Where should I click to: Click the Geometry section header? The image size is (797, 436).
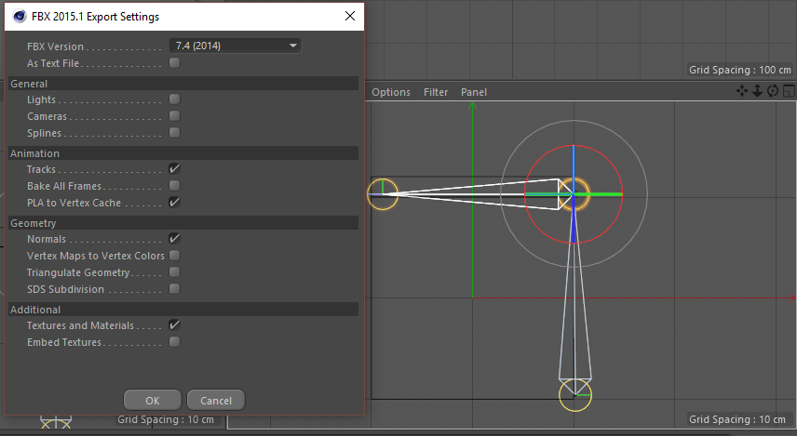183,223
